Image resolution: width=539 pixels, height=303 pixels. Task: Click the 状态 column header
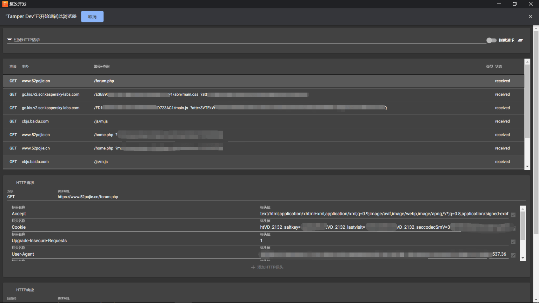(499, 67)
